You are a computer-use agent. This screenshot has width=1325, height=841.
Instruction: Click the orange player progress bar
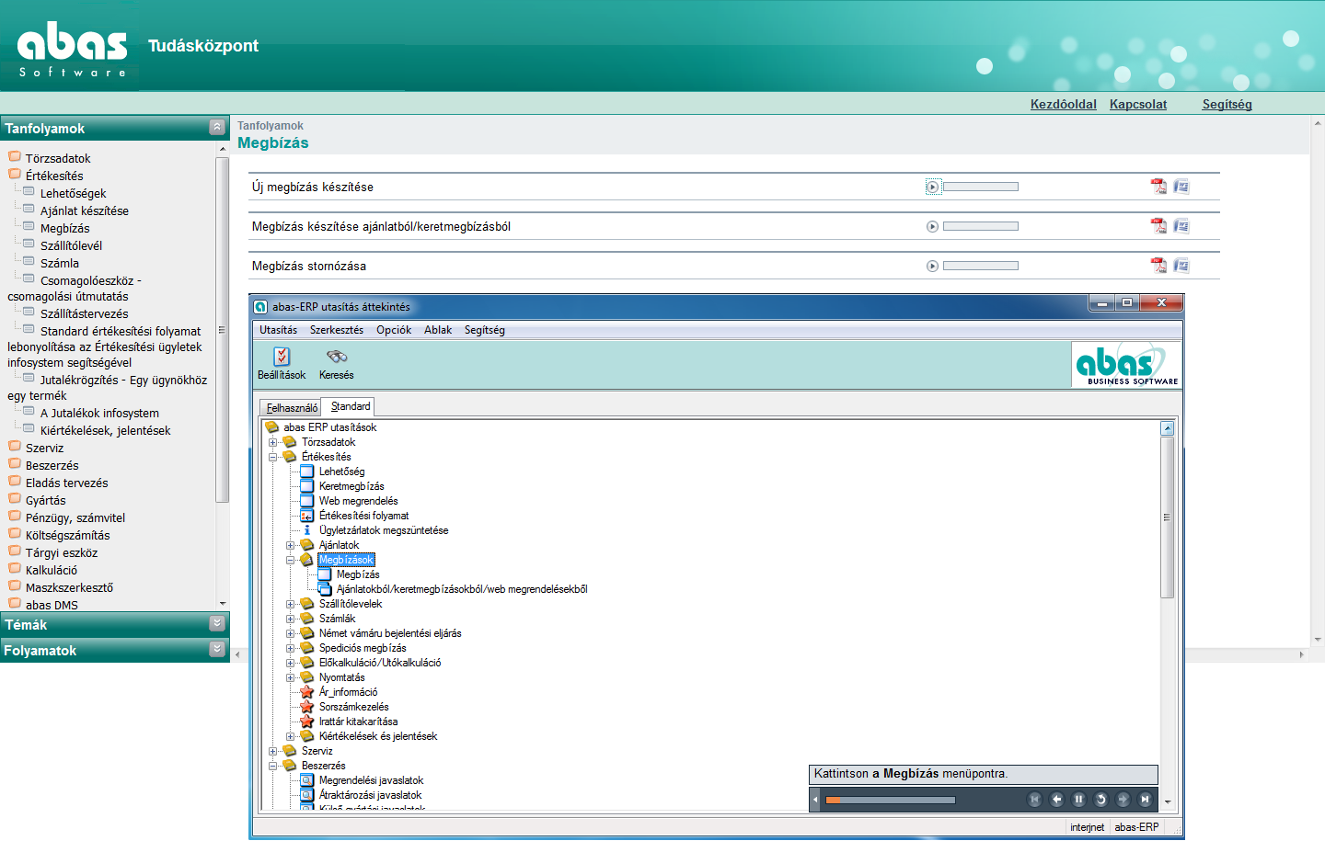[x=891, y=800]
